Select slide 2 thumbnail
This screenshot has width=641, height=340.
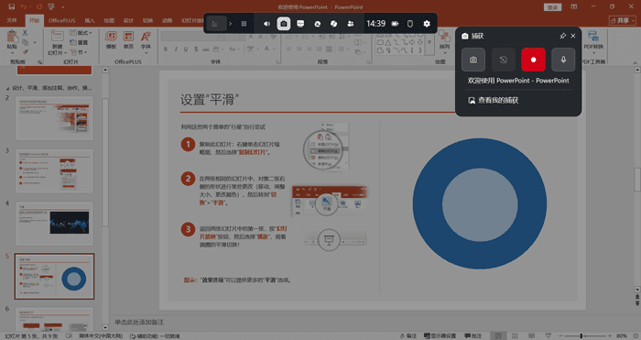(x=54, y=118)
